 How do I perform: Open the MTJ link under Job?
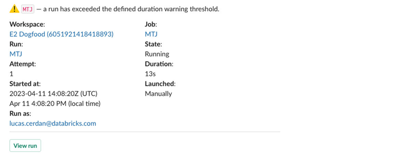tap(151, 34)
